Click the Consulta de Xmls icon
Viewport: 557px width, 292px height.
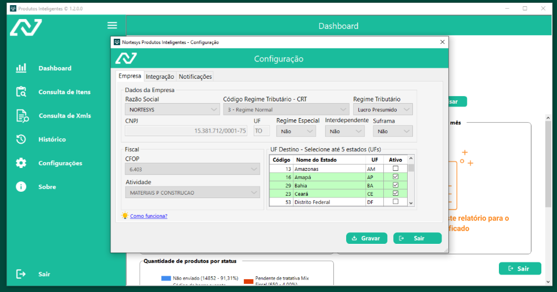[x=21, y=115]
